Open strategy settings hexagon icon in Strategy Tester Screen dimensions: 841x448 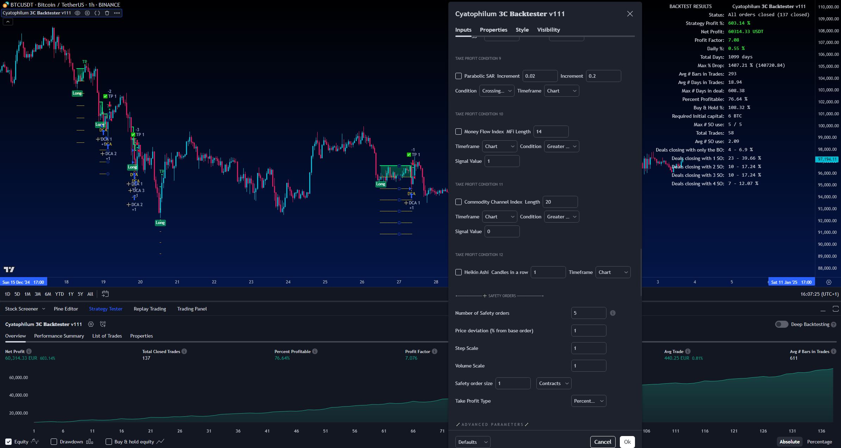(x=91, y=324)
